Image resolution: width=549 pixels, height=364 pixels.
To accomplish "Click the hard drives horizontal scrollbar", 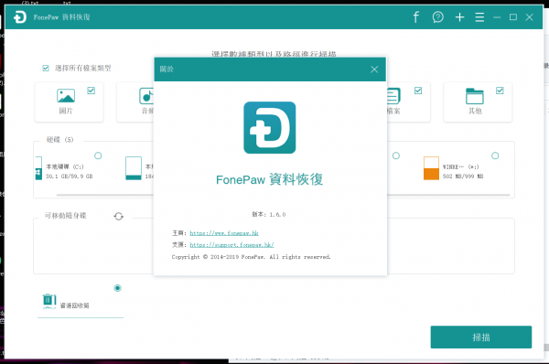I will pos(283,195).
